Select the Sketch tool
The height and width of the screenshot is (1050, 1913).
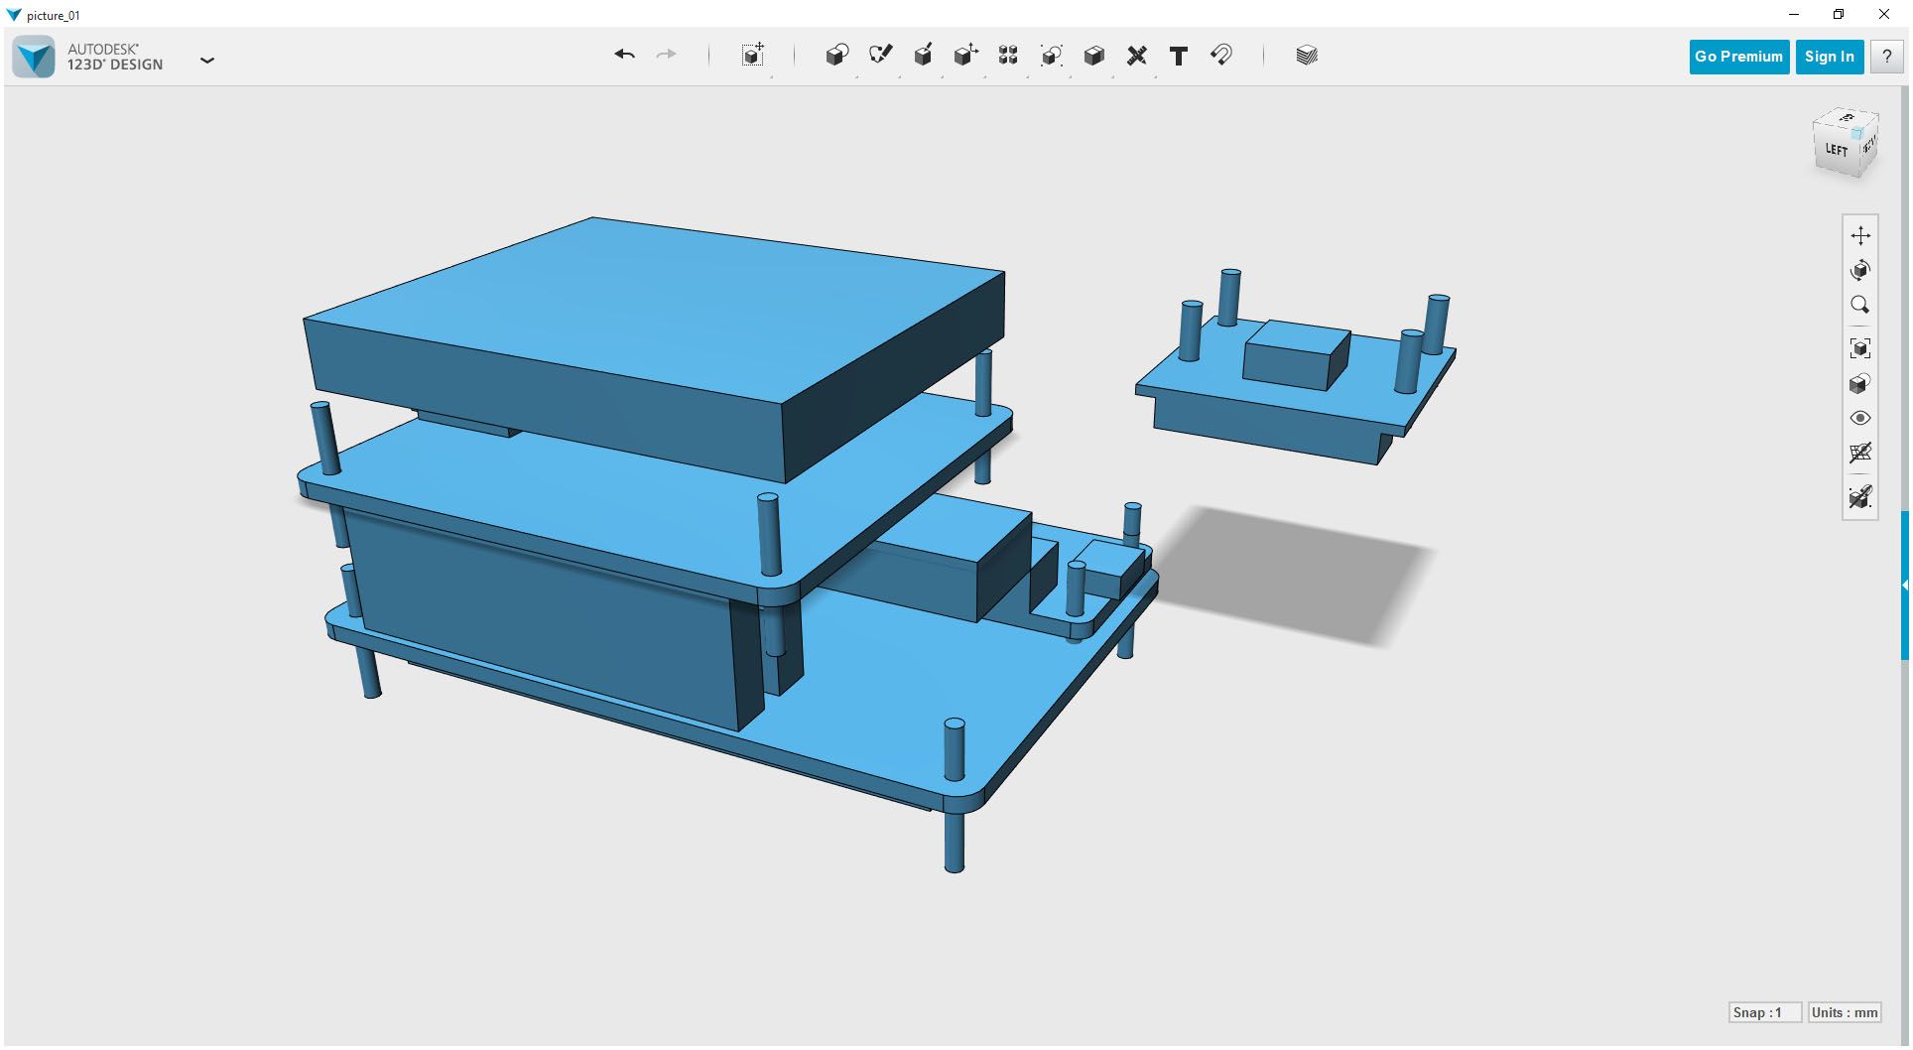[880, 56]
